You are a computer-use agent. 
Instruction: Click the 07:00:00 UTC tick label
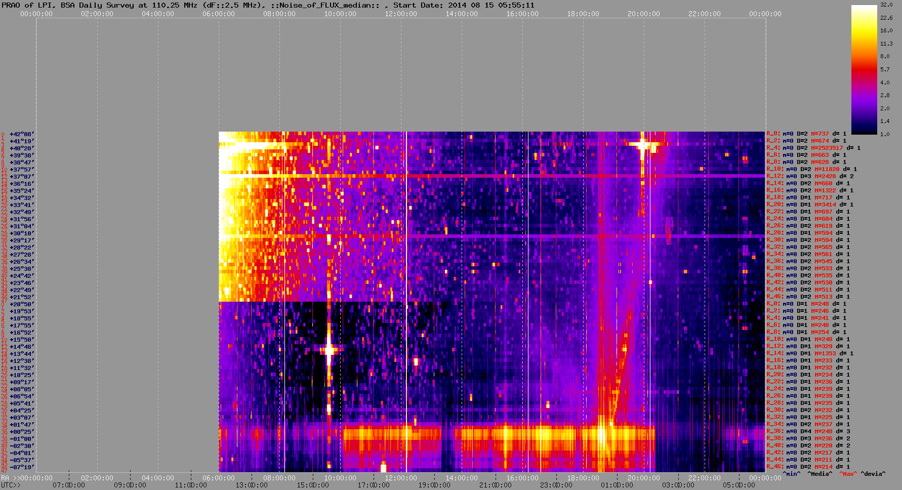(69, 485)
